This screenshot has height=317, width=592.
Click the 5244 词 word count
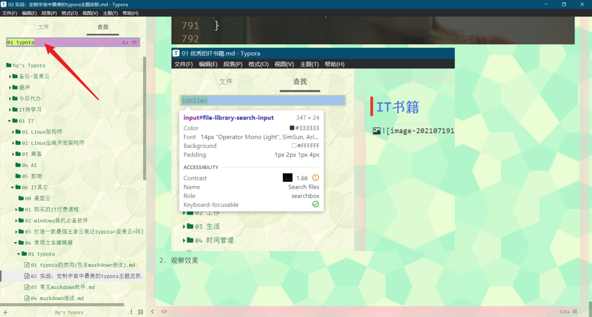(x=568, y=312)
